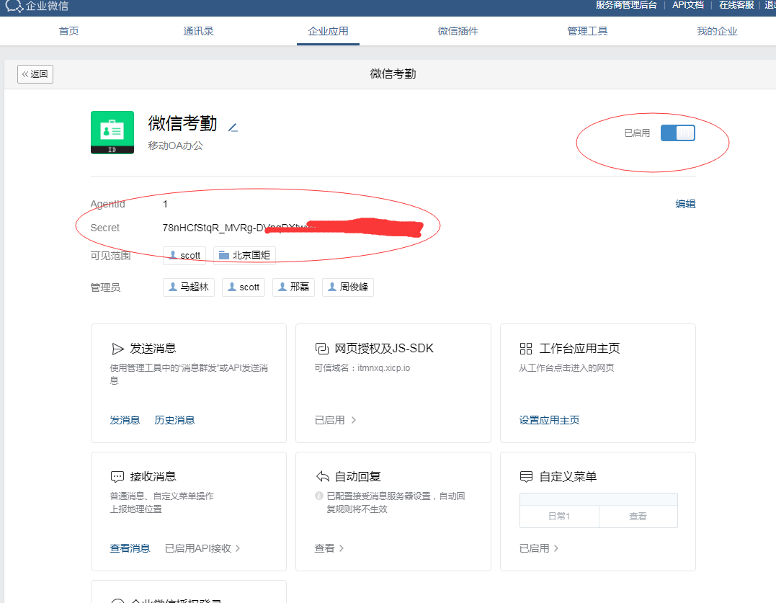Click the pencil edit icon beside 微信考勤
Screen dimensions: 776x603
(x=233, y=128)
